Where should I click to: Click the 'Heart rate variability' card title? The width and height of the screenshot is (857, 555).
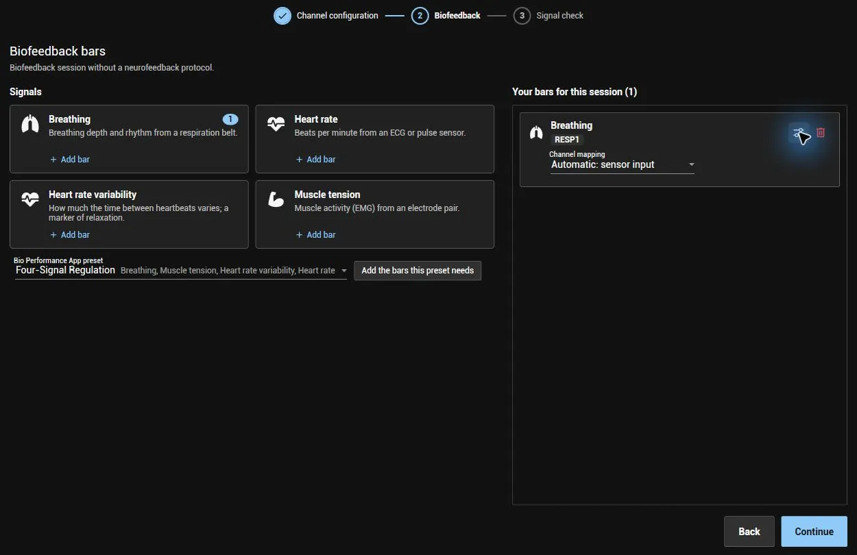point(93,195)
